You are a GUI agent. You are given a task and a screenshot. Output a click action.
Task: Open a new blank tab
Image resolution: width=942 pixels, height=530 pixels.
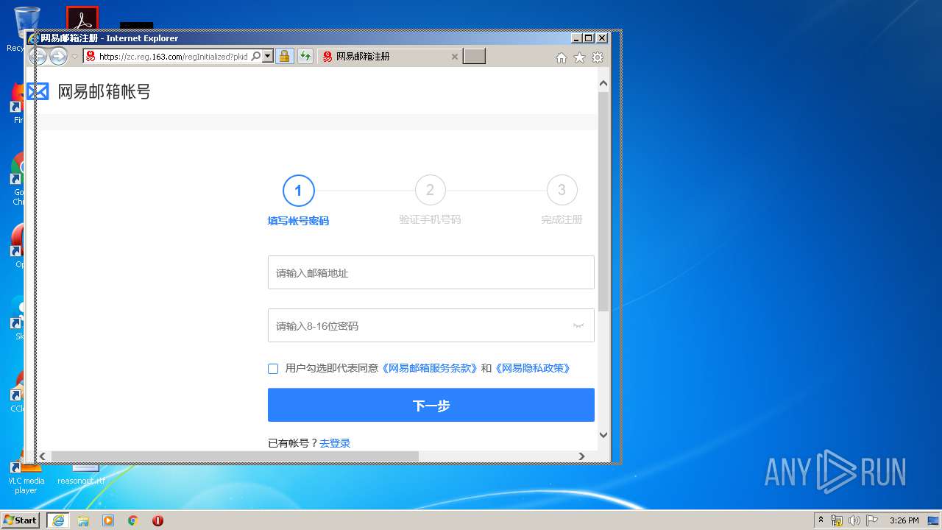[x=474, y=57]
